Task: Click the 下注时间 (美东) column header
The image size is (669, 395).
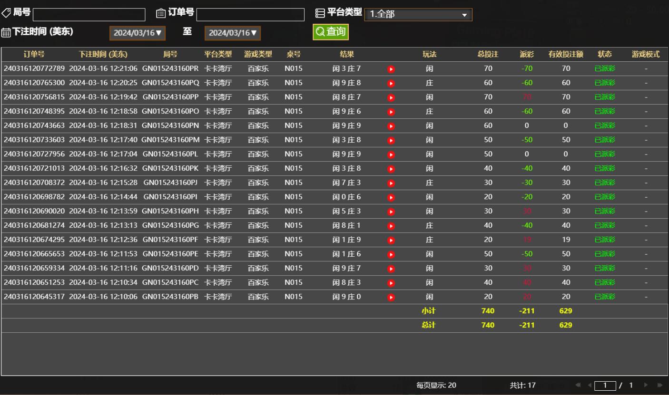Action: (x=103, y=54)
